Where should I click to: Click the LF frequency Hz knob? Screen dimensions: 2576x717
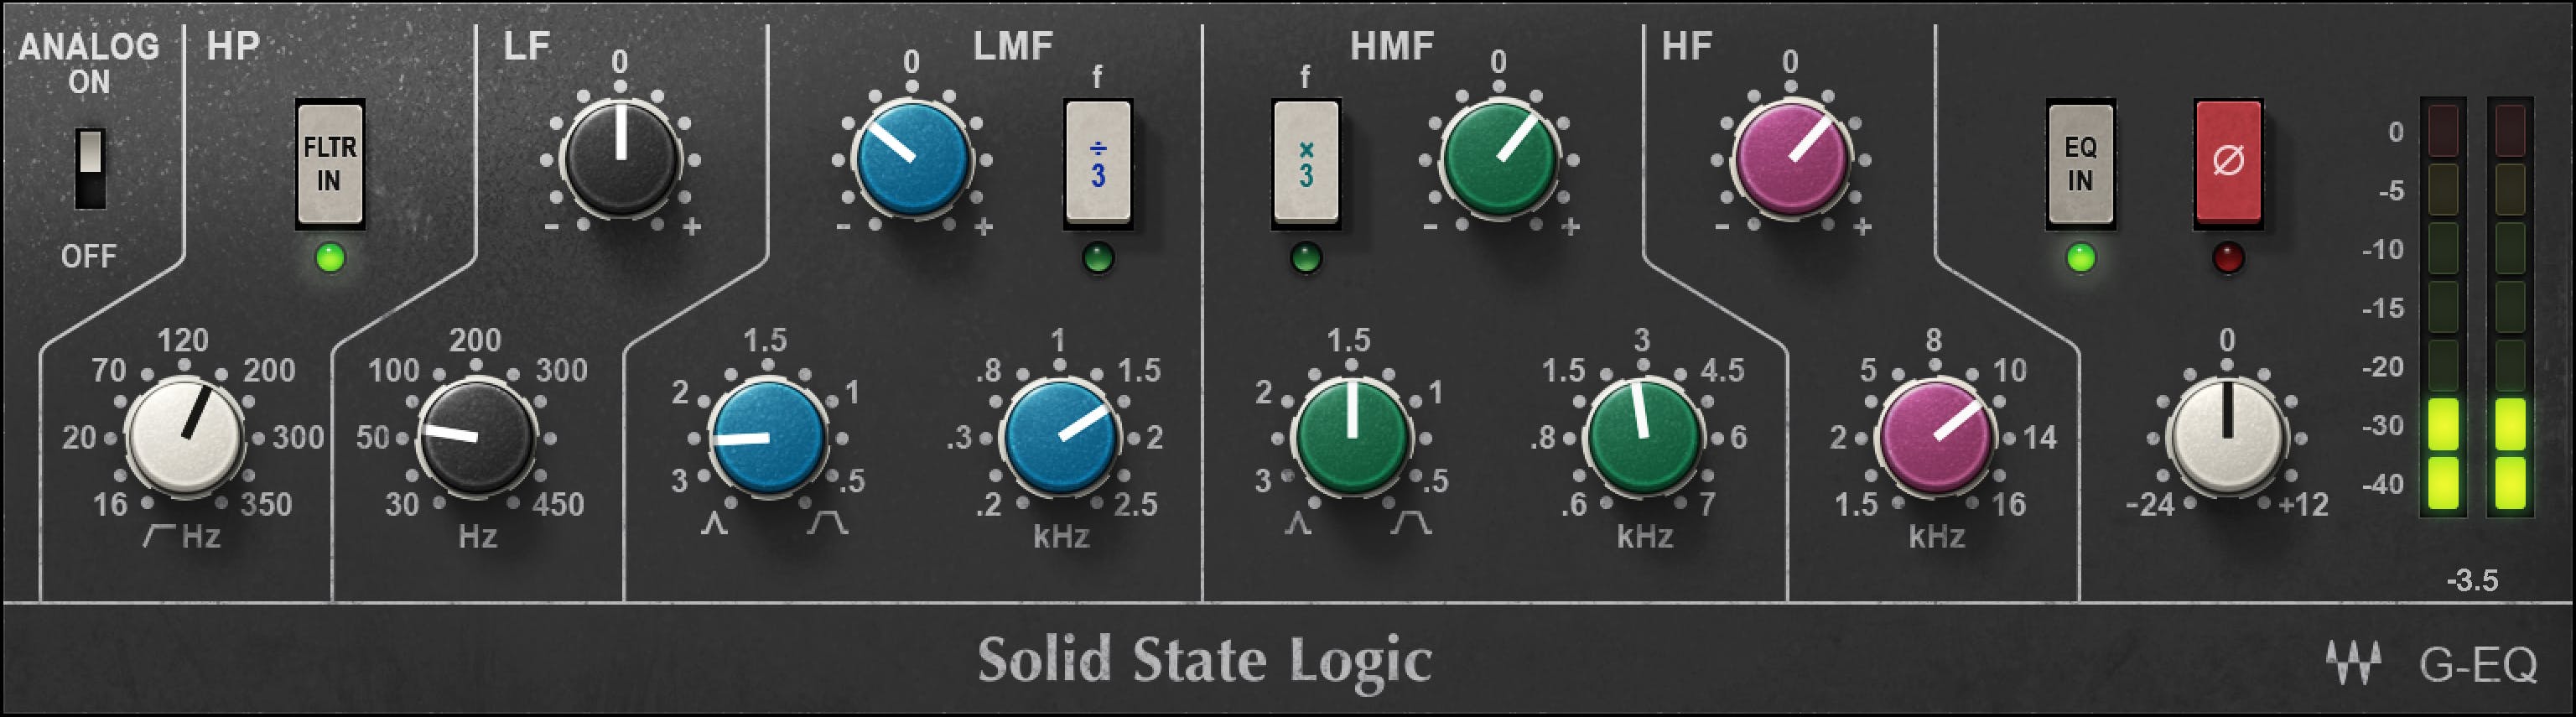[476, 437]
